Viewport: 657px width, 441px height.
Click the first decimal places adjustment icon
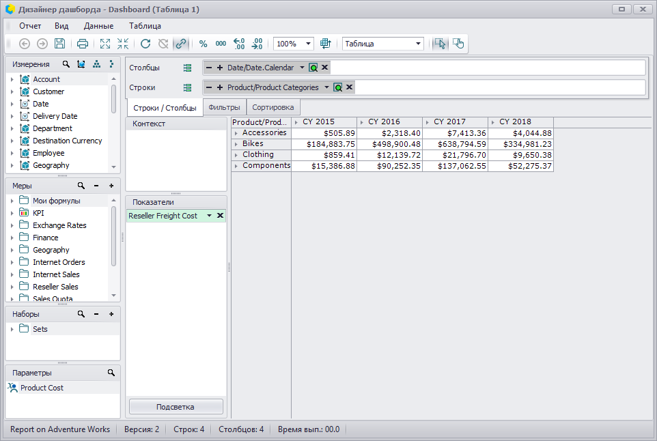tap(239, 44)
